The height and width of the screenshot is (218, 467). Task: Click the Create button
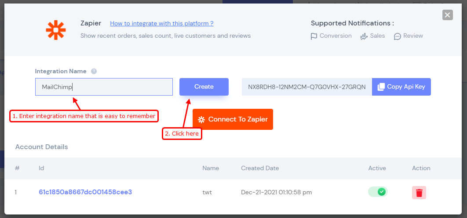pos(204,87)
